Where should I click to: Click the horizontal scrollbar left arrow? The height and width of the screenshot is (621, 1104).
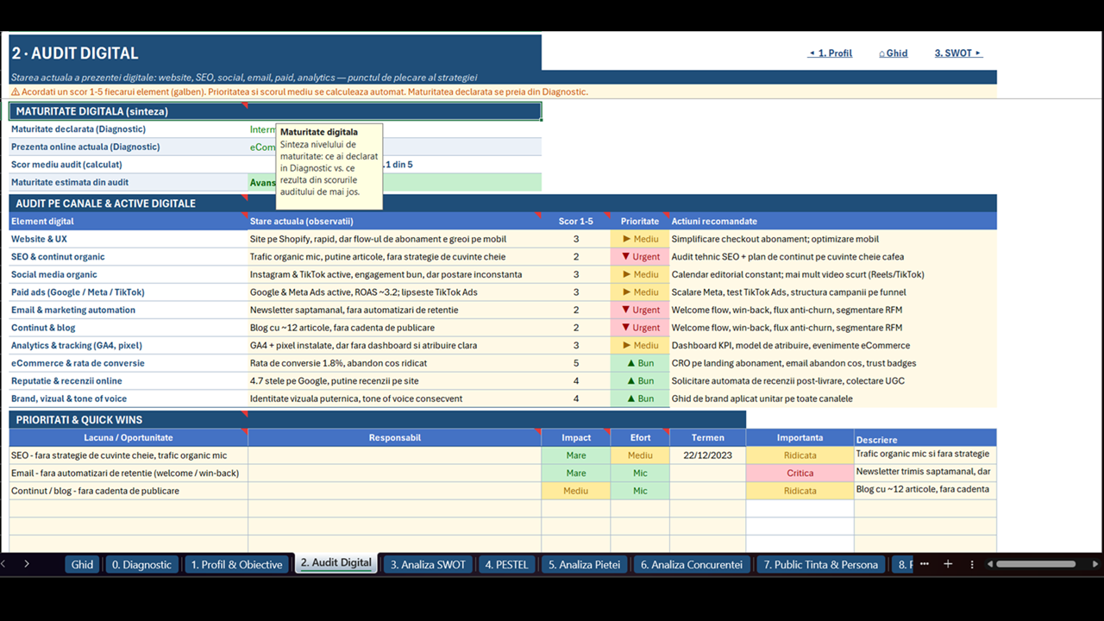pyautogui.click(x=991, y=564)
